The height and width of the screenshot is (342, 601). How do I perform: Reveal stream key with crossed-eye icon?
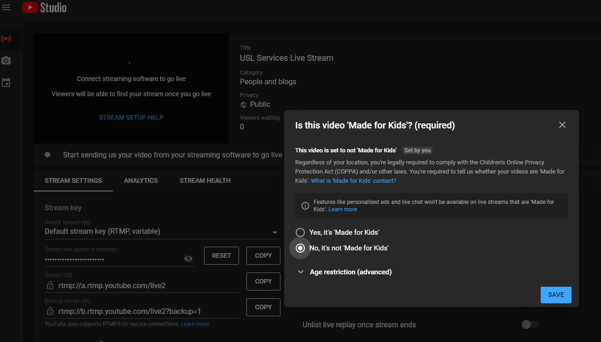pos(188,259)
